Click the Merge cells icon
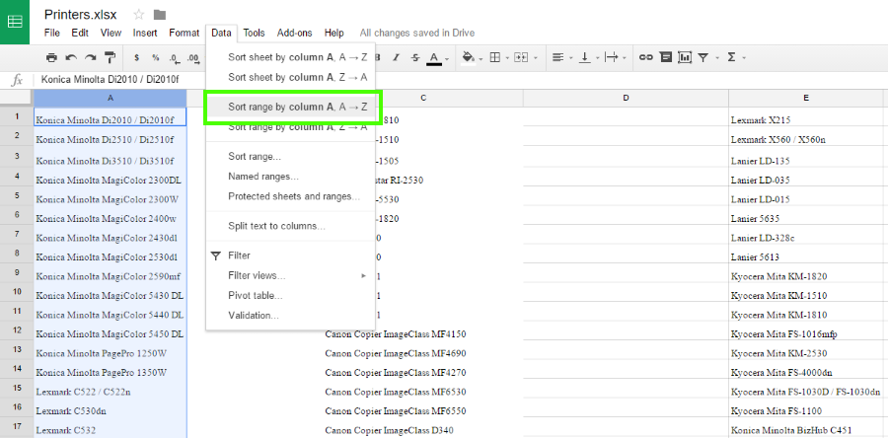888x438 pixels. tap(521, 57)
